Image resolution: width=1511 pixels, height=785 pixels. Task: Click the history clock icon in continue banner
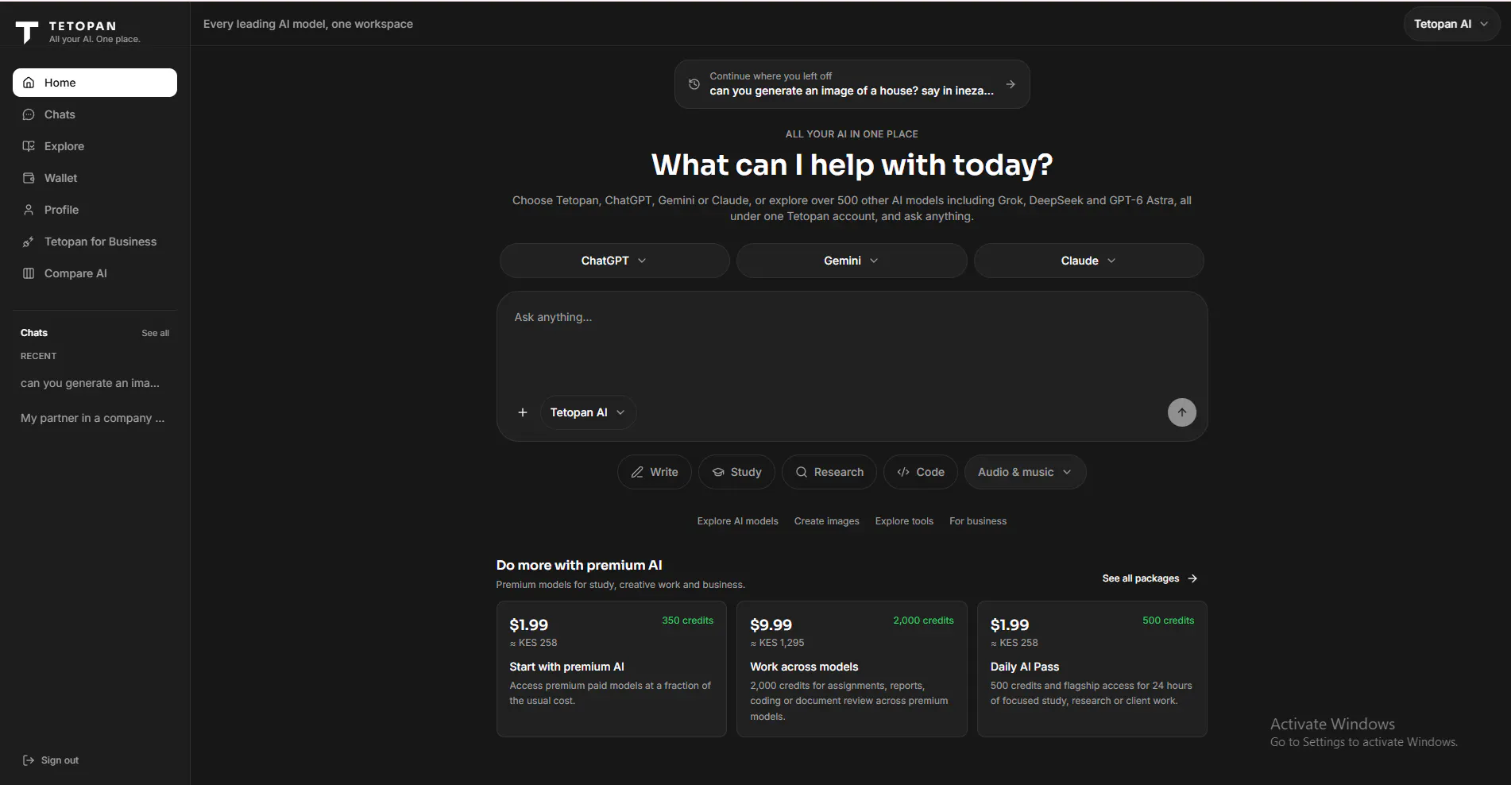point(694,84)
